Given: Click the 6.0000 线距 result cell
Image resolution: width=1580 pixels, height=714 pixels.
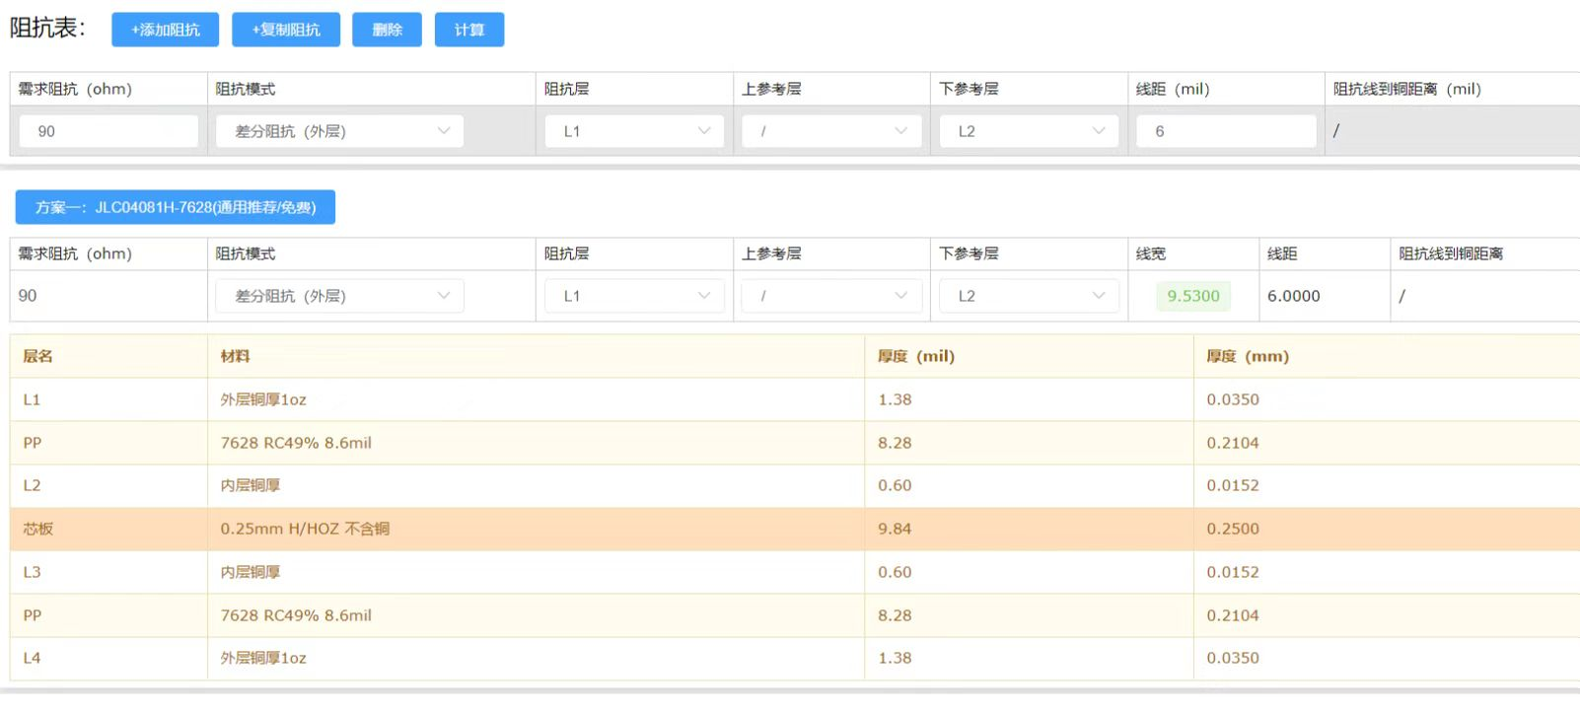Looking at the screenshot, I should click(1293, 296).
